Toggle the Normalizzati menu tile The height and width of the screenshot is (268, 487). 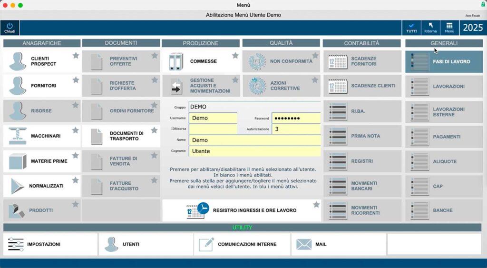(42, 186)
